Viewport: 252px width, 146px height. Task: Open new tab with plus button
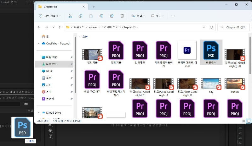point(94,7)
